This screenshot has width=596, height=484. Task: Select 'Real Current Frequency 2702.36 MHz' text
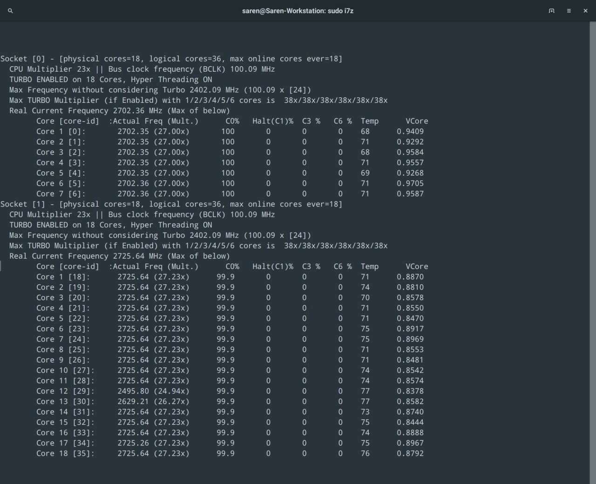[86, 111]
